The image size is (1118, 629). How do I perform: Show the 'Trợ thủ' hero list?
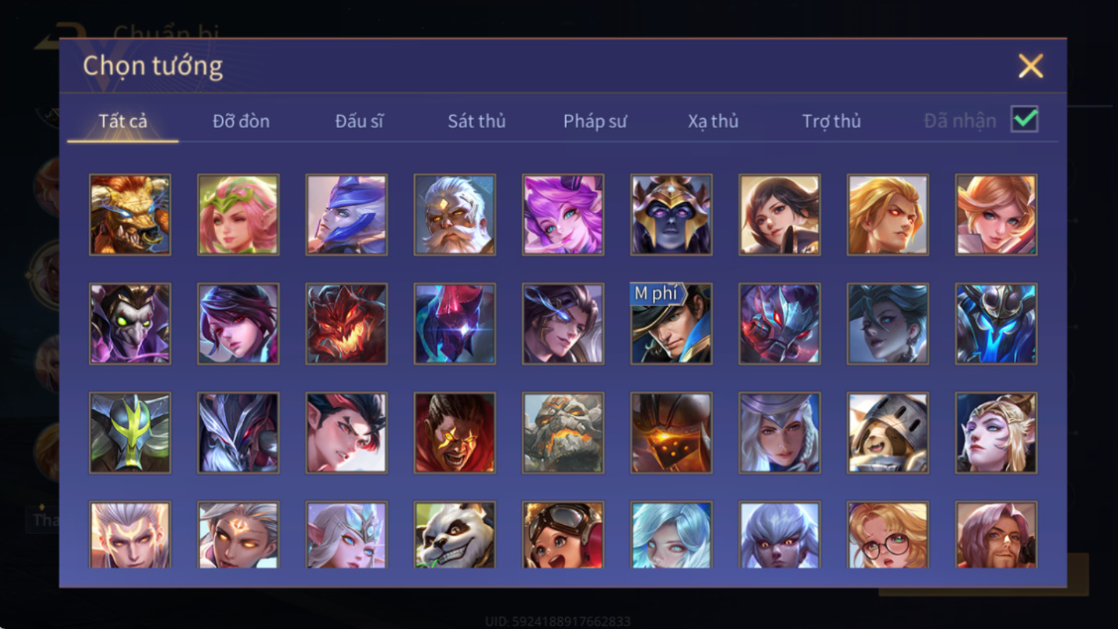[x=832, y=121]
